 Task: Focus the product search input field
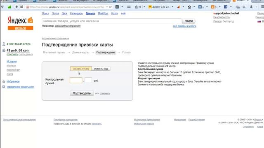(112, 21)
